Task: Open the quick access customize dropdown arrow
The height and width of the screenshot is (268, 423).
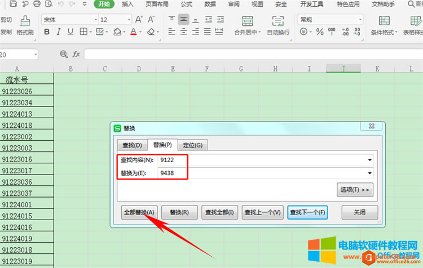Action: click(x=85, y=4)
